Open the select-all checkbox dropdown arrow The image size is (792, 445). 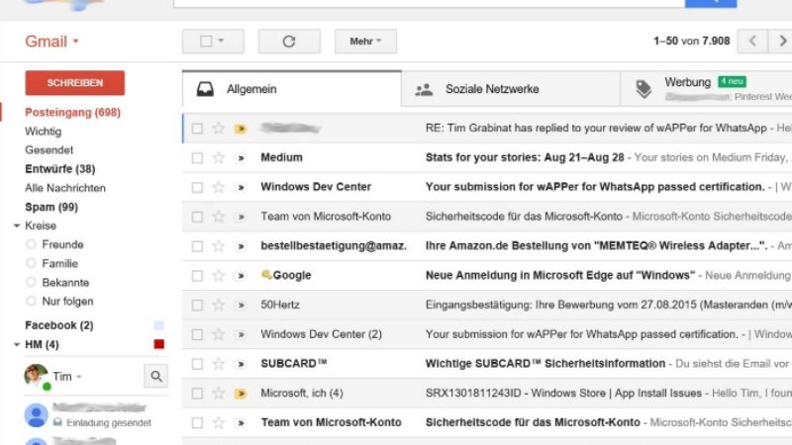(221, 41)
